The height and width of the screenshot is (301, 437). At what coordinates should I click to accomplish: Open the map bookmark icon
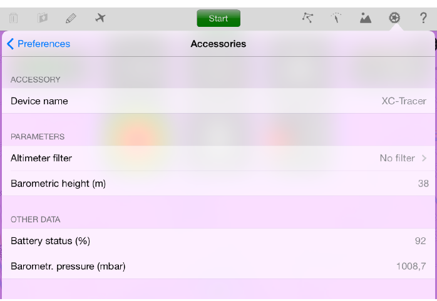coord(43,18)
